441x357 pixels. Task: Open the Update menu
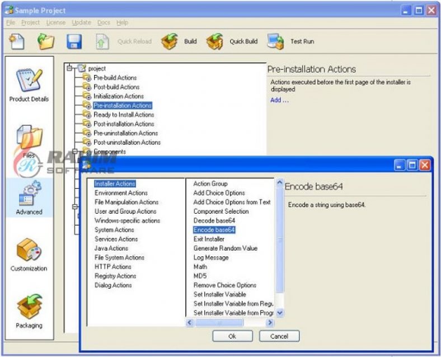tap(81, 22)
